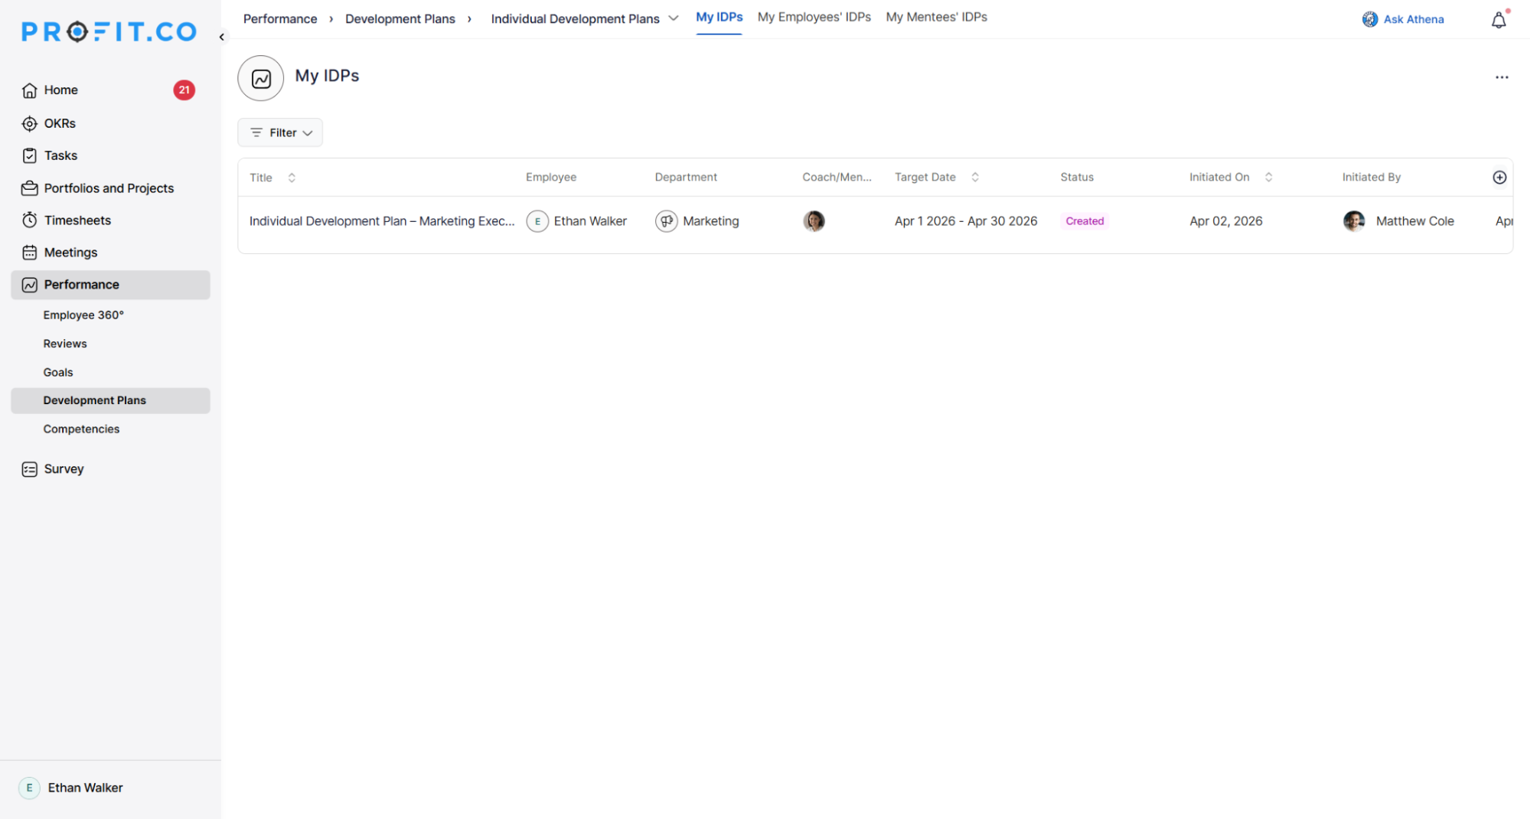Screen dimensions: 1530x819
Task: Open Competencies under Performance
Action: click(81, 429)
